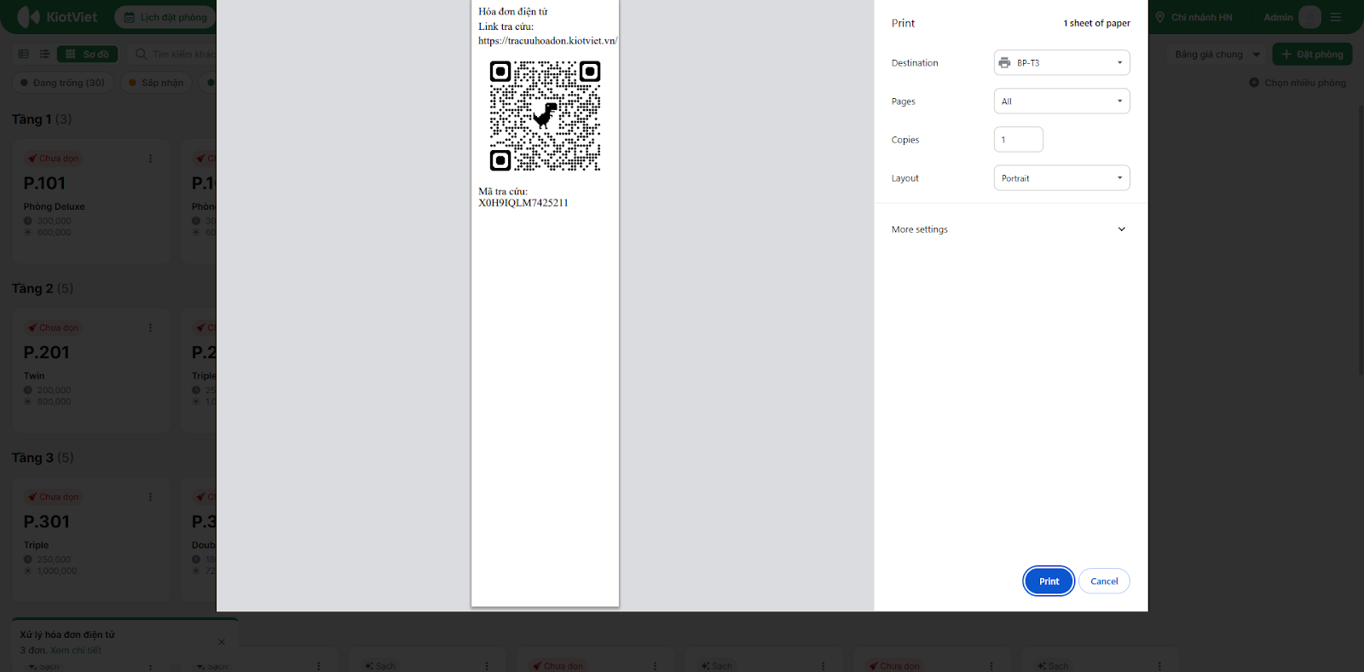1364x672 pixels.
Task: Click the tracuuhoadon.kiotviet.vn link text in preview
Action: pos(547,41)
